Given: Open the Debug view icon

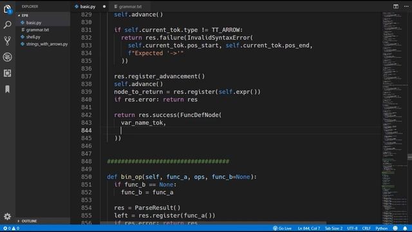Looking at the screenshot, I should [7, 57].
